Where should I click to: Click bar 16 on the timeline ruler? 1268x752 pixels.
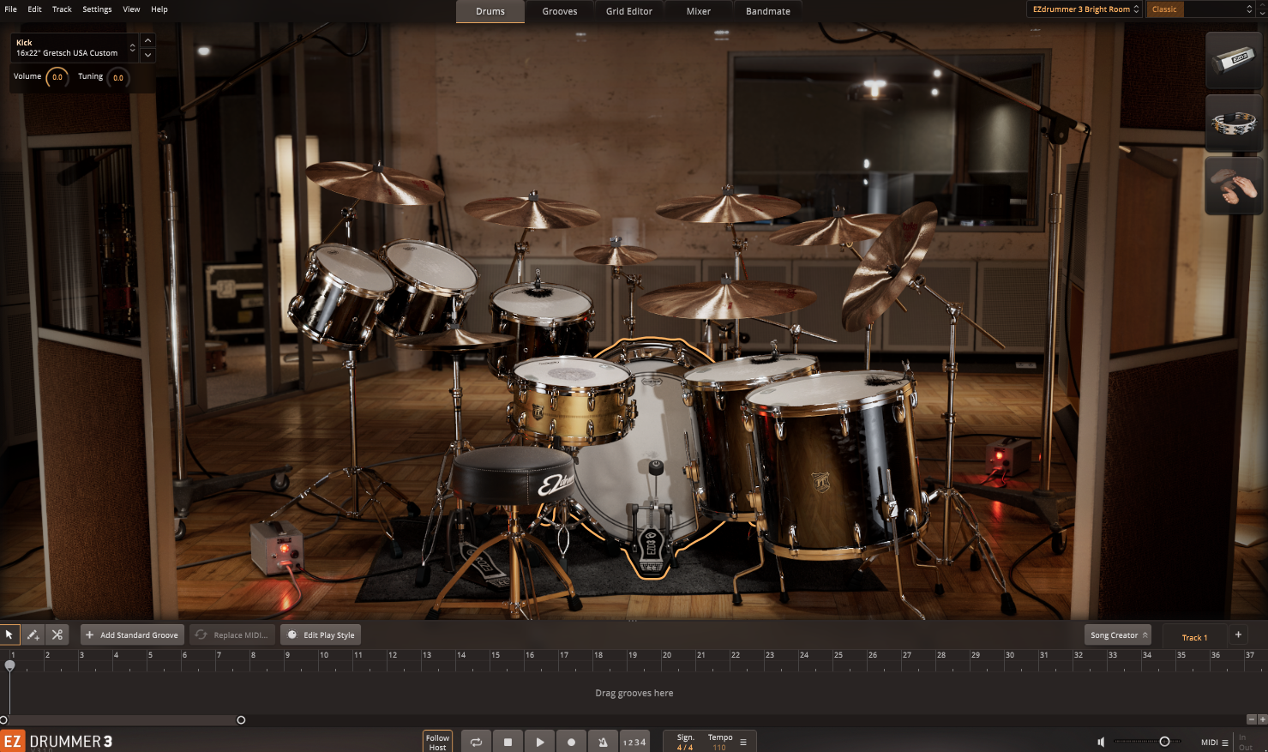530,655
